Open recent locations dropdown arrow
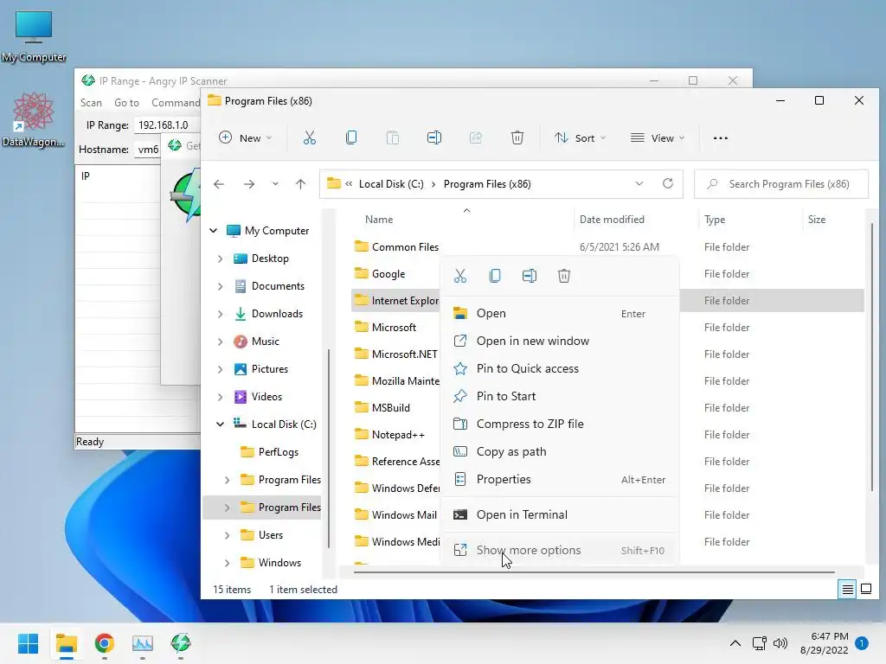The image size is (886, 664). (x=275, y=184)
